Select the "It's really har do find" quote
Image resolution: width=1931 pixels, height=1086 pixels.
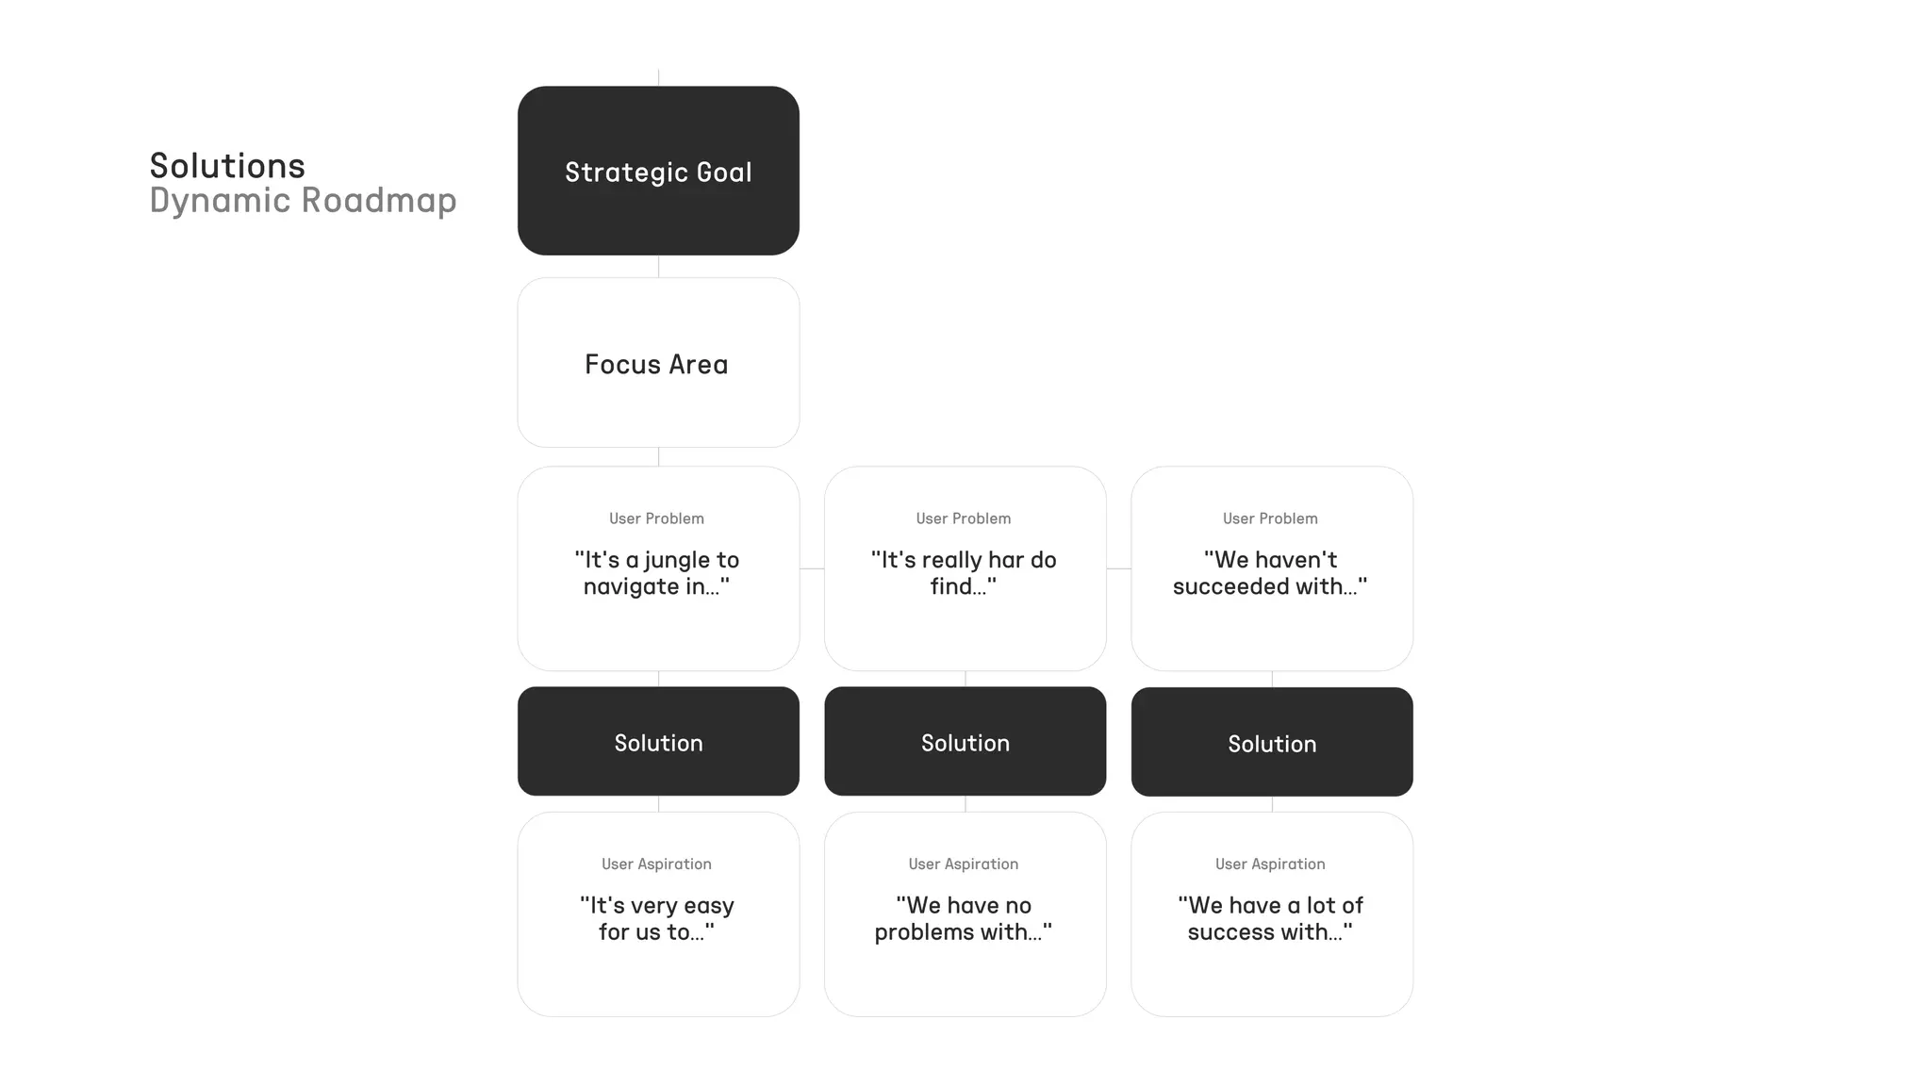pyautogui.click(x=964, y=573)
